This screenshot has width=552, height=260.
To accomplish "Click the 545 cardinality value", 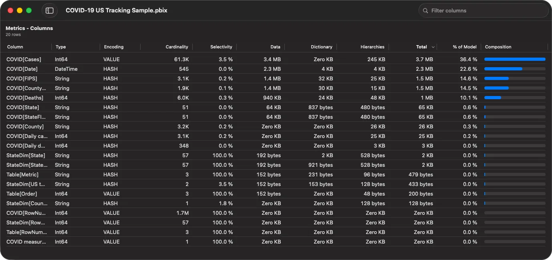I will (184, 69).
